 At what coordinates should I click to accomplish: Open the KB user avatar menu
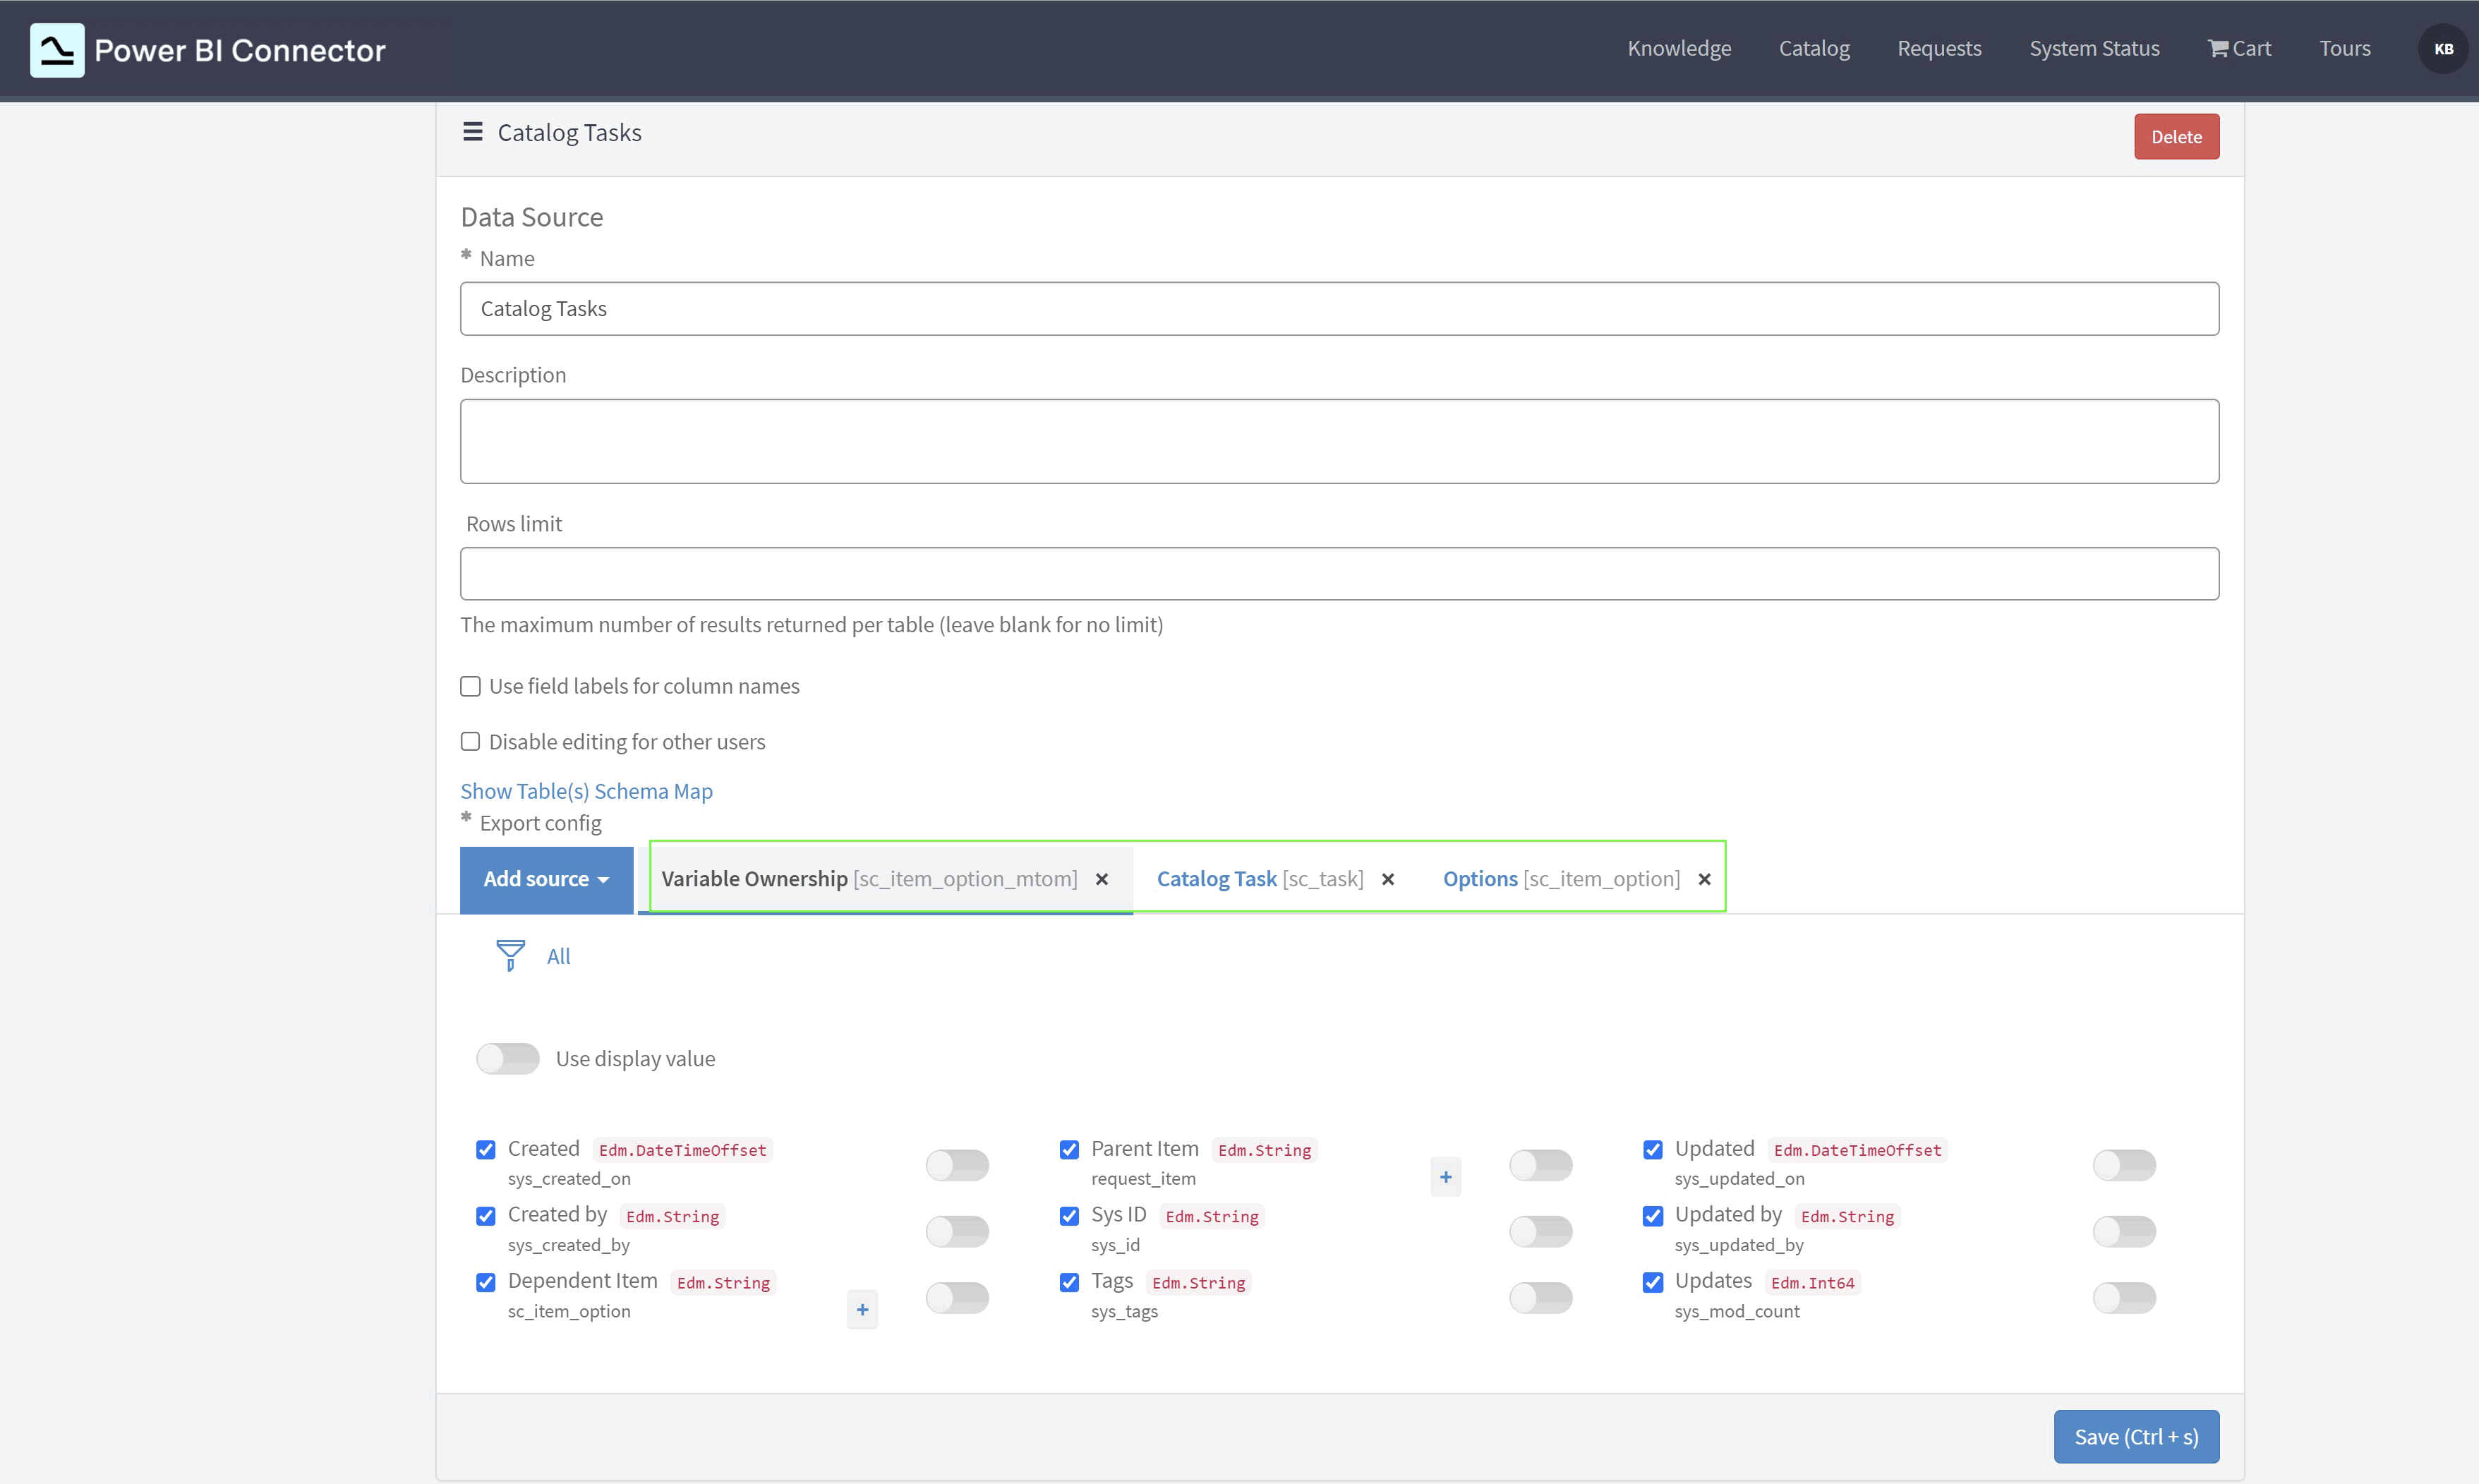coord(2443,48)
